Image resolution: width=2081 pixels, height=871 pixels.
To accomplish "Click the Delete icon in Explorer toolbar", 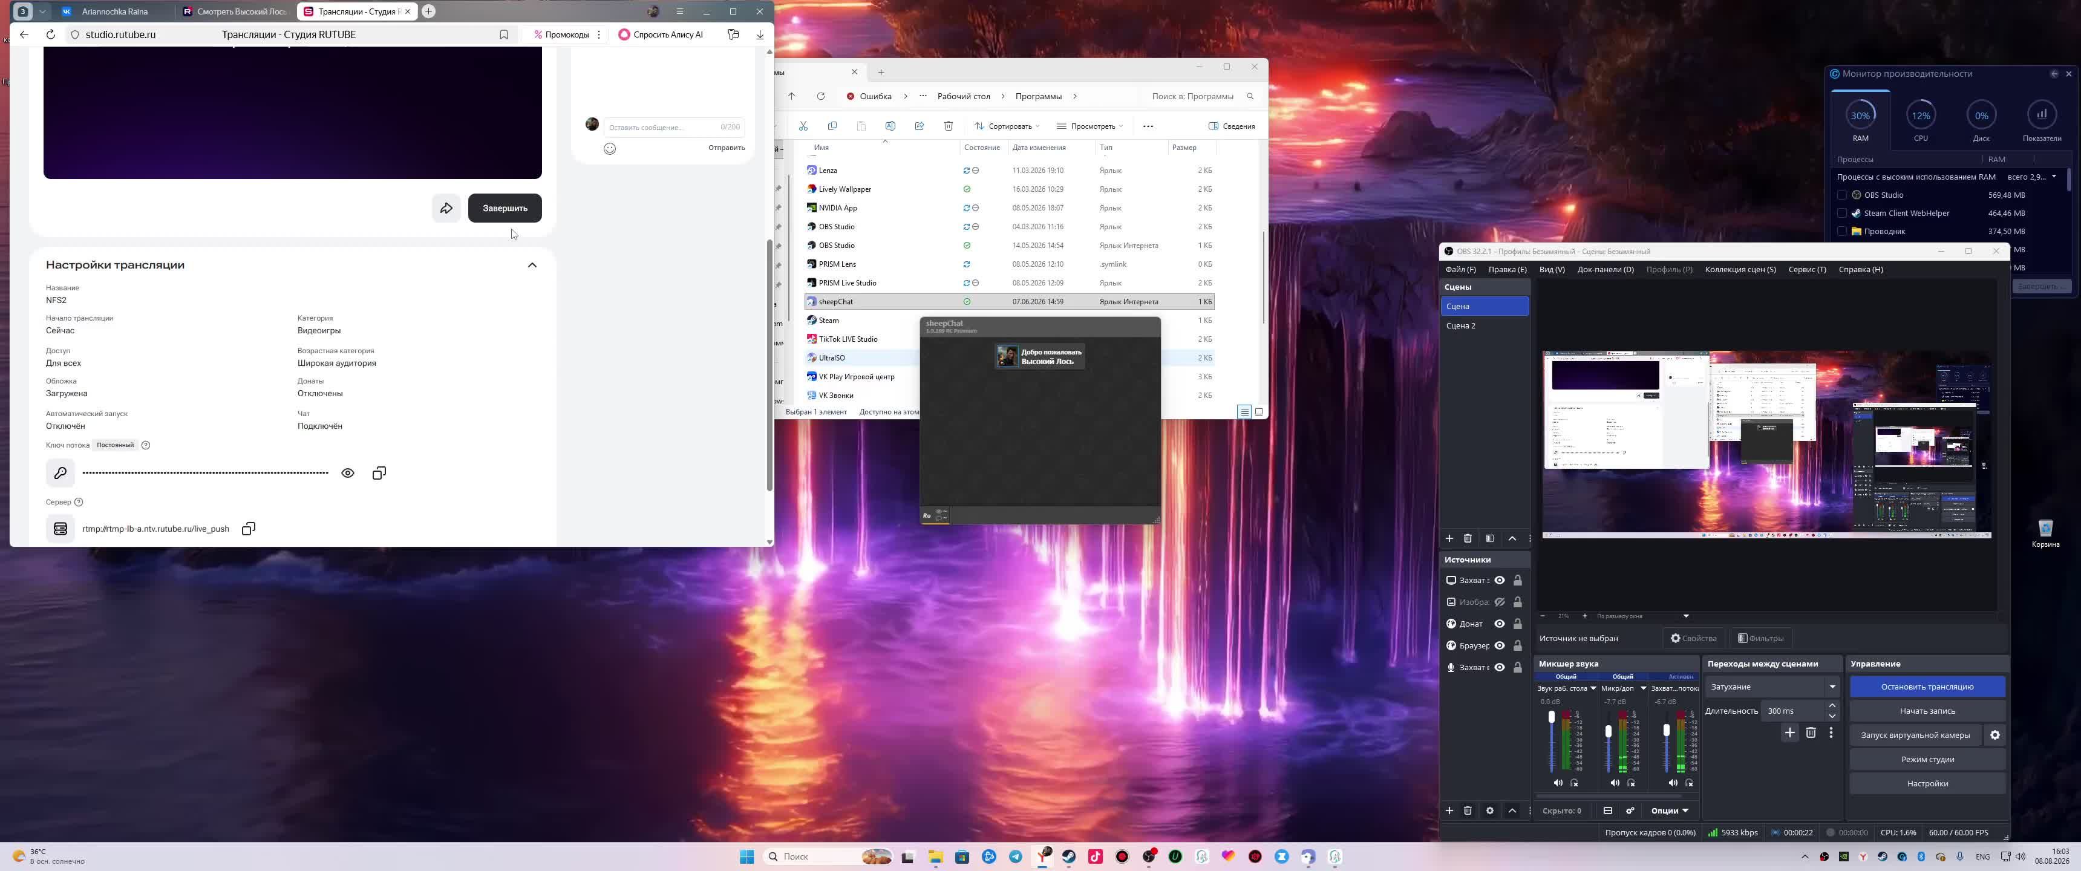I will click(x=949, y=126).
